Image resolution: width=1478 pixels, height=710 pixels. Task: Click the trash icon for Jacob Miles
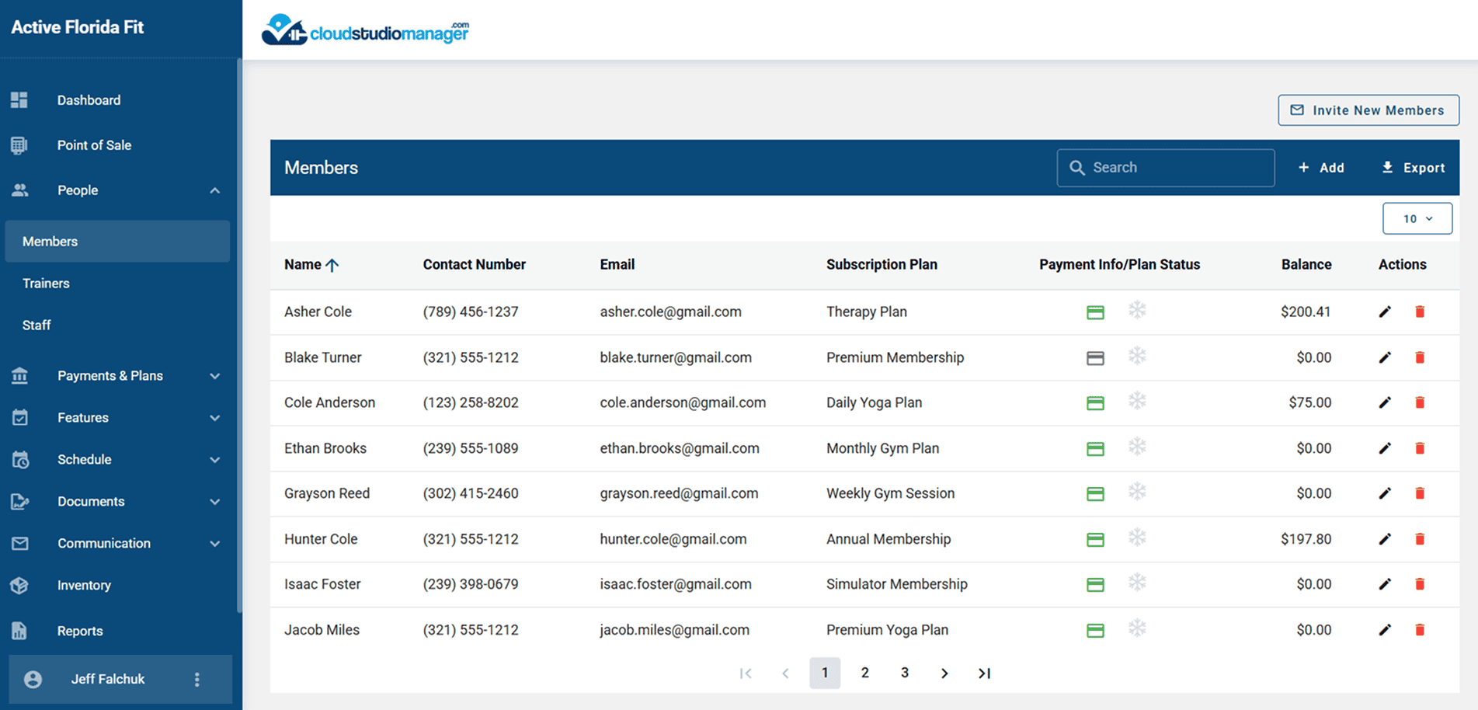click(1420, 630)
